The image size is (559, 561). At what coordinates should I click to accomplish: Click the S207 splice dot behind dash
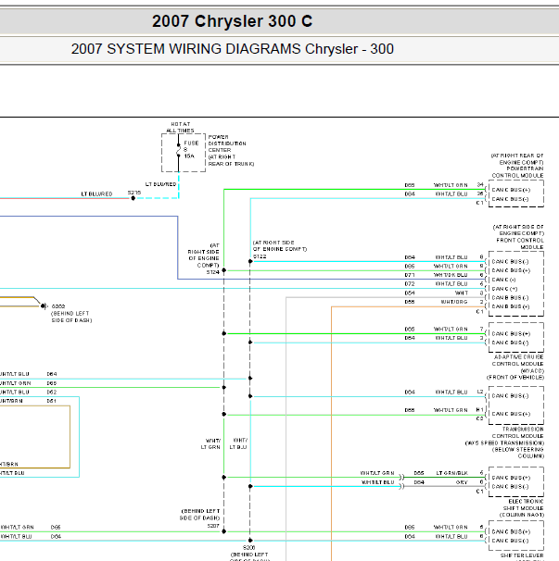pos(224,531)
